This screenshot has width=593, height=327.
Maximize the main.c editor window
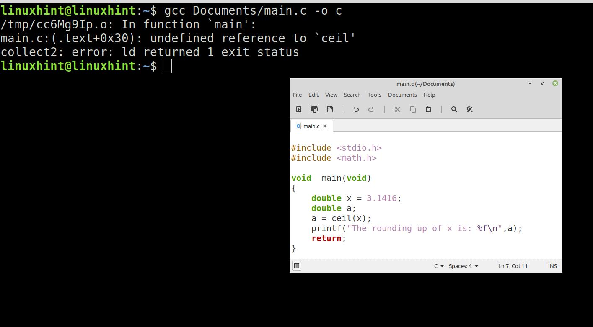pos(543,83)
